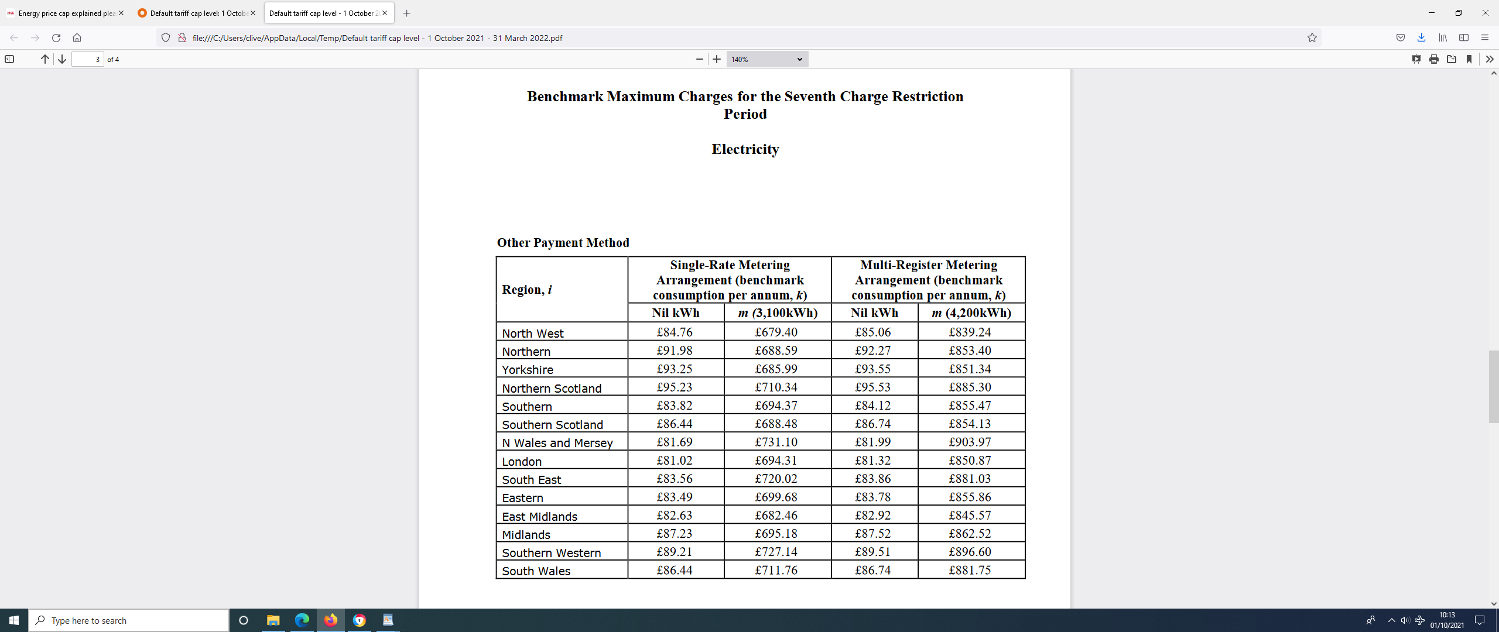Click the page number input field
1499x632 pixels.
coord(88,59)
